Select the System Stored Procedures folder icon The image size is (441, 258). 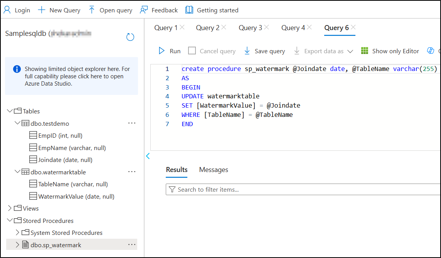(25, 233)
